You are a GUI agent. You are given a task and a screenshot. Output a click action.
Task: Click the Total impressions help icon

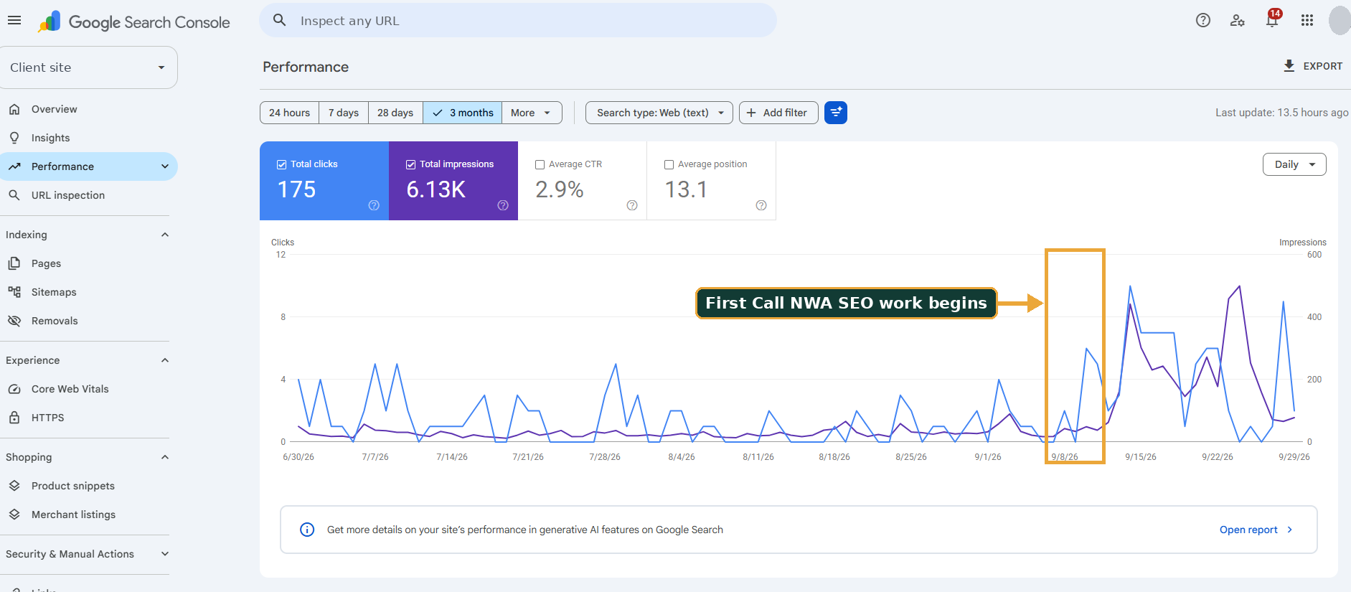[503, 205]
